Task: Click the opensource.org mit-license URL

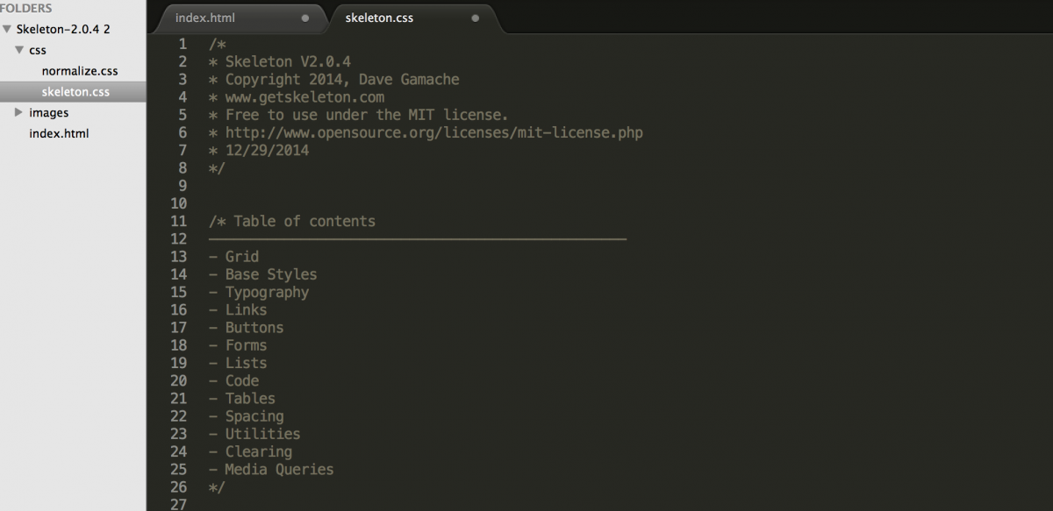Action: pos(433,132)
